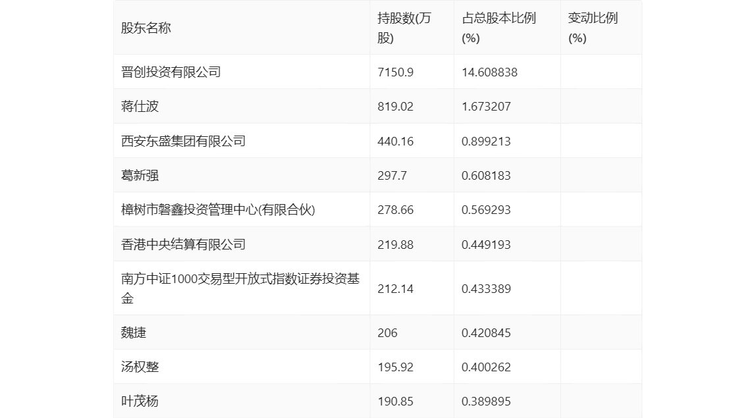756x418 pixels.
Task: Click the 变动比例(%) column header
Action: pyautogui.click(x=593, y=28)
